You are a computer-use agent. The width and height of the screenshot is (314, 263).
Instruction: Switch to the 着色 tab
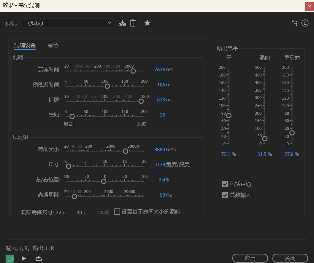tap(53, 45)
